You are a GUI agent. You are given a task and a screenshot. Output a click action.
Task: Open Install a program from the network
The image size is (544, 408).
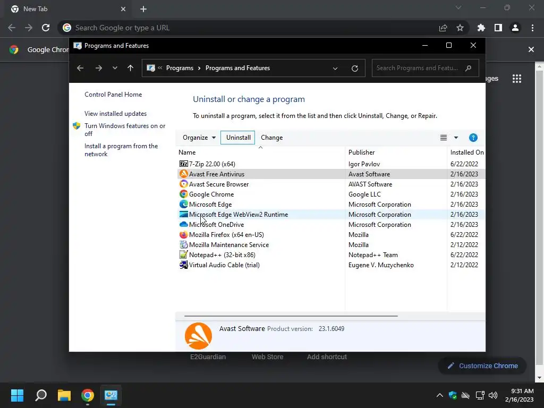(121, 150)
